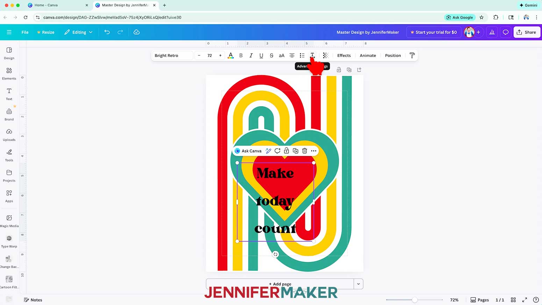Open the Elements panel

tap(9, 74)
